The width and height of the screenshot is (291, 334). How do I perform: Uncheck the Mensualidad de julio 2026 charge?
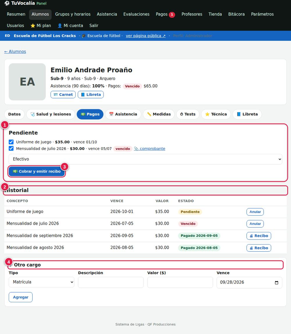(x=11, y=148)
